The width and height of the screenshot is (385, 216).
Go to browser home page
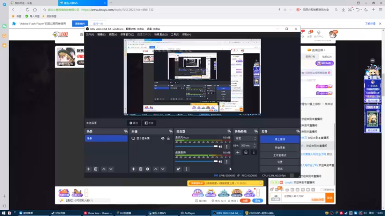click(x=35, y=10)
